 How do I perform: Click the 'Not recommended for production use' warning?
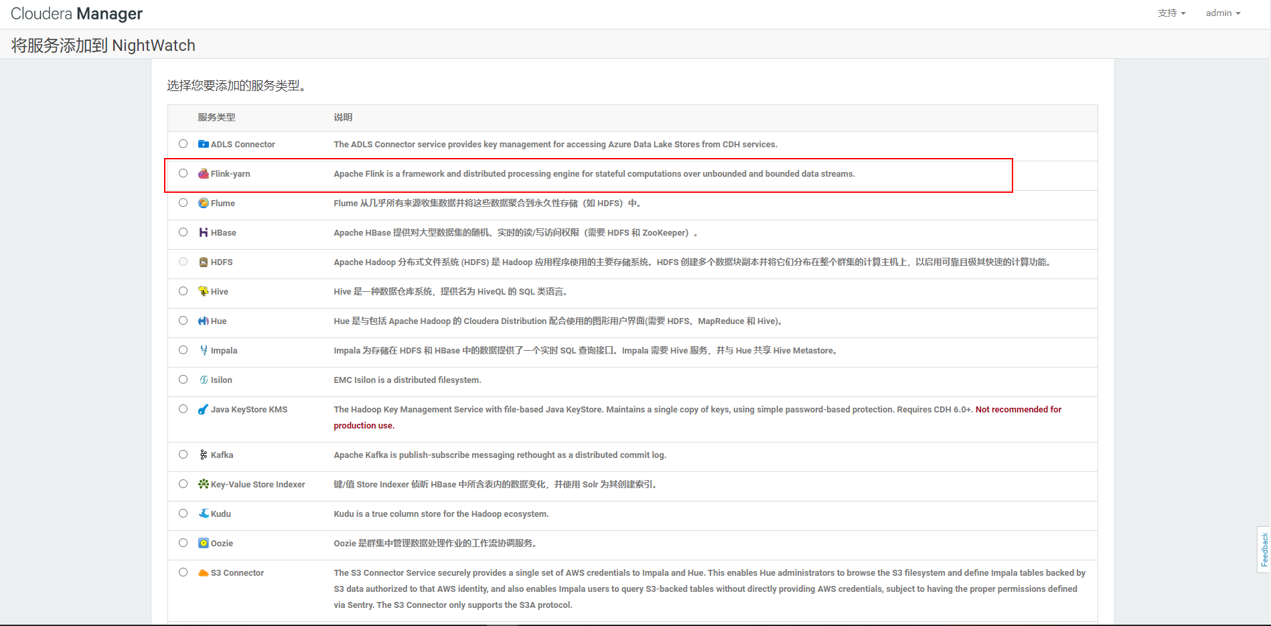[x=698, y=418]
